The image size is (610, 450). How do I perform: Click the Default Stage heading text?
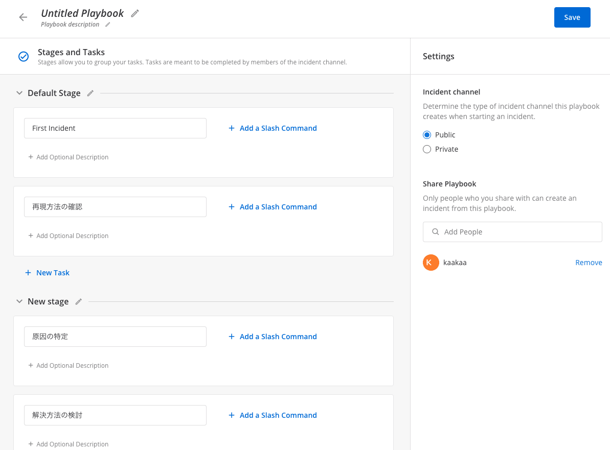click(54, 93)
